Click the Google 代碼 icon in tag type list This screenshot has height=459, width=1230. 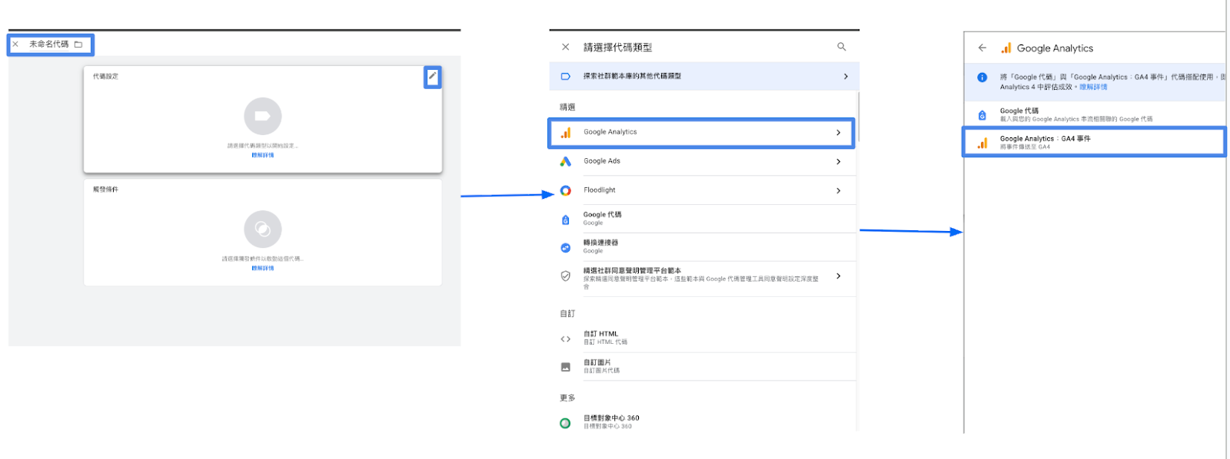[566, 220]
